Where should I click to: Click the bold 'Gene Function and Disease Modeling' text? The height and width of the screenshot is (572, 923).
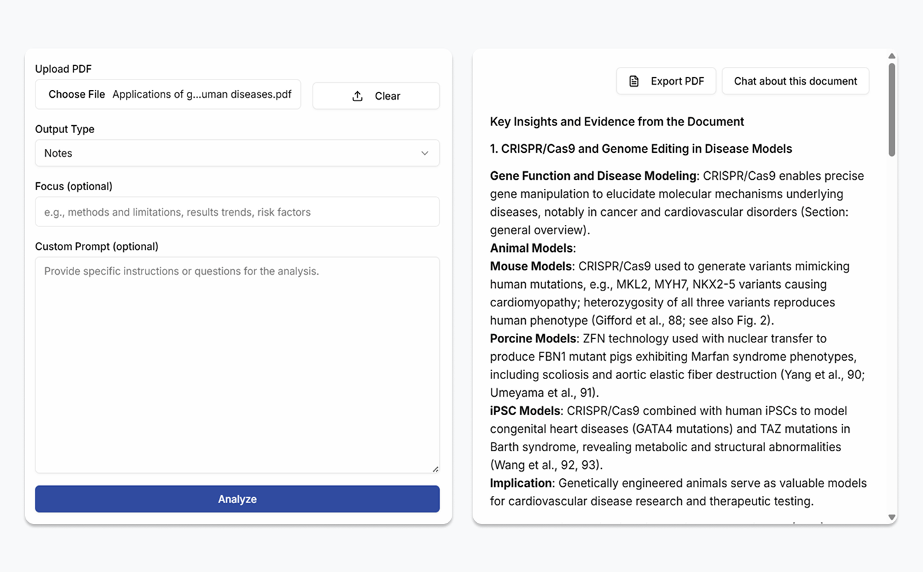(x=593, y=176)
